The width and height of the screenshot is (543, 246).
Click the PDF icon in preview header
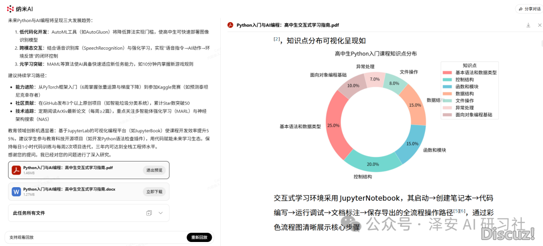tap(230, 25)
